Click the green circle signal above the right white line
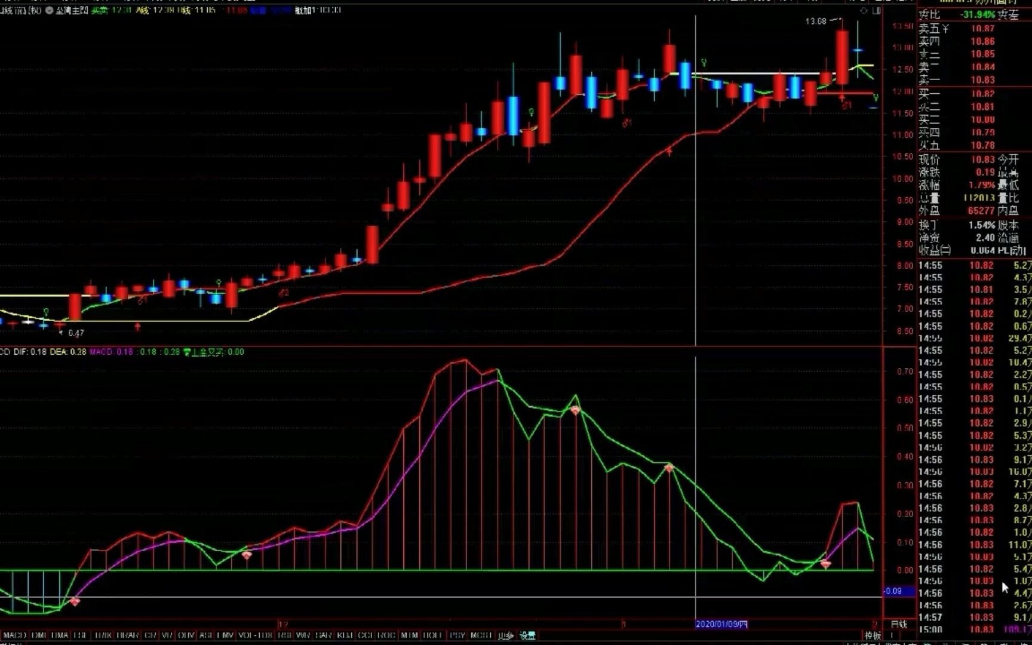 (704, 63)
